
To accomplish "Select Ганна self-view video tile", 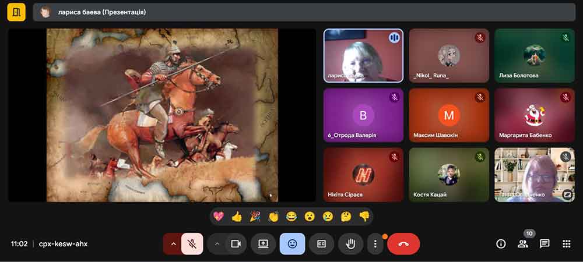I will [535, 175].
